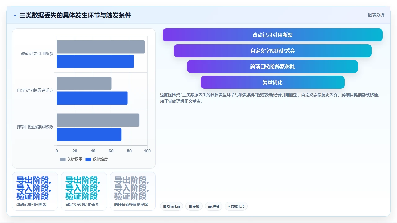Click the description paragraph under the funnel
This screenshot has width=397, height=223.
point(270,98)
